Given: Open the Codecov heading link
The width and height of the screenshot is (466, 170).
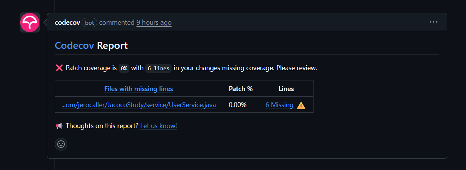Looking at the screenshot, I should click(x=74, y=46).
